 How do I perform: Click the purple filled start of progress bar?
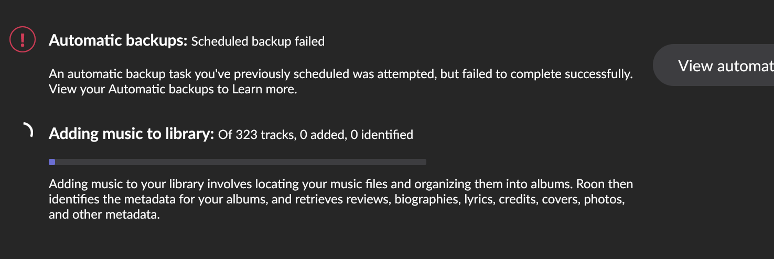pos(52,162)
